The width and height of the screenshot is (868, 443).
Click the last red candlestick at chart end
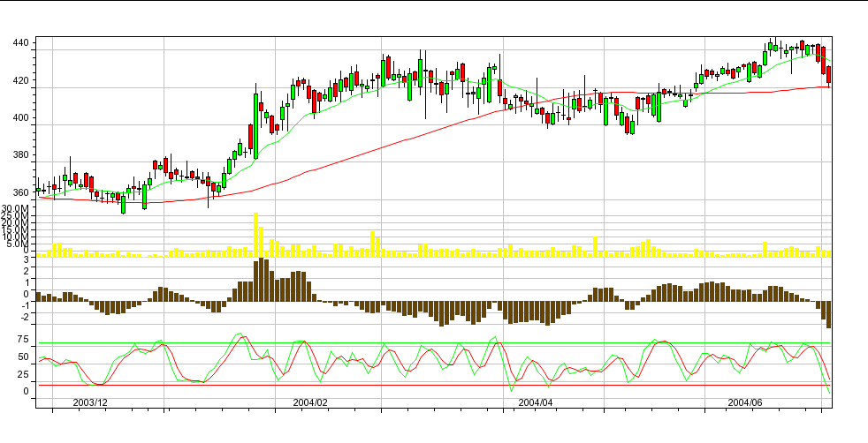[829, 75]
